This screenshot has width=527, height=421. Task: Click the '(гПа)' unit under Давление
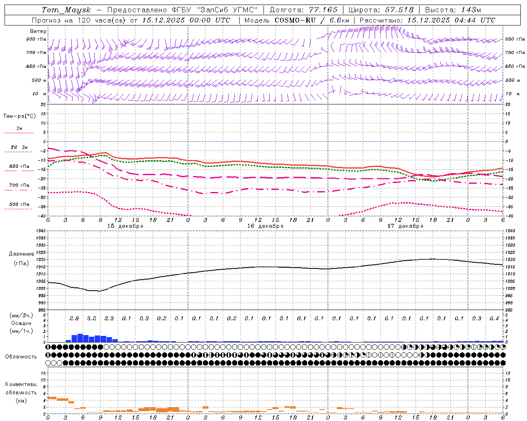coord(21,263)
